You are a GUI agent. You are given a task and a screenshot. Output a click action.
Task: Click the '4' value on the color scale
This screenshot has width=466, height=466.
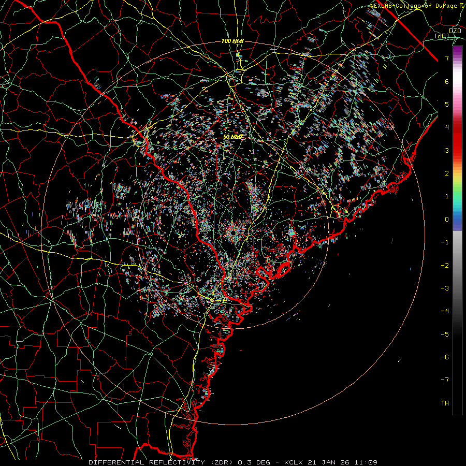point(447,127)
